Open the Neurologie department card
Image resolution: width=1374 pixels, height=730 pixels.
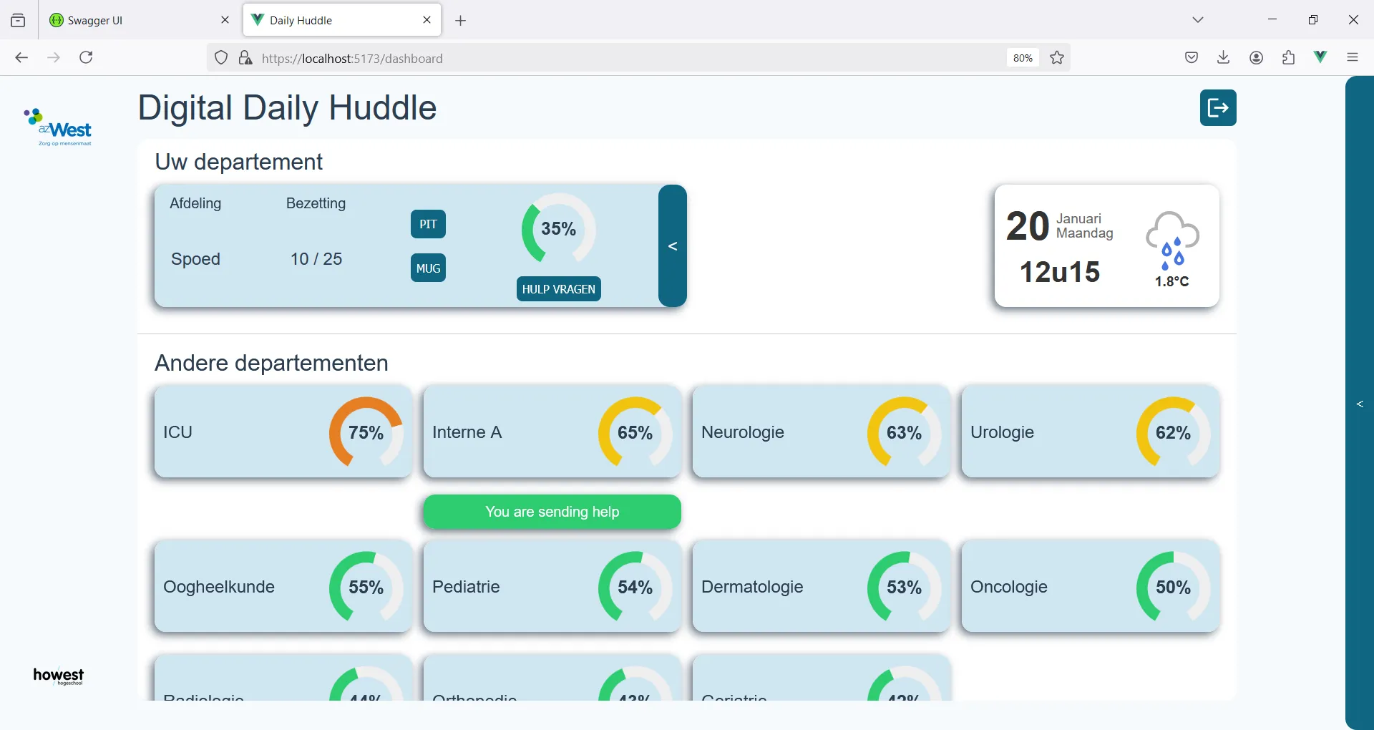[x=821, y=432]
